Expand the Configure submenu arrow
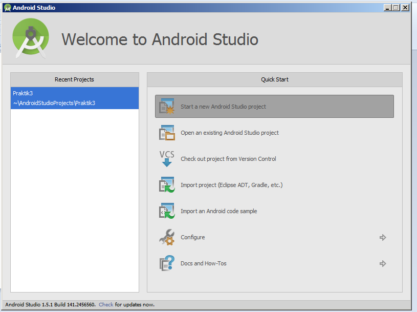 [383, 237]
